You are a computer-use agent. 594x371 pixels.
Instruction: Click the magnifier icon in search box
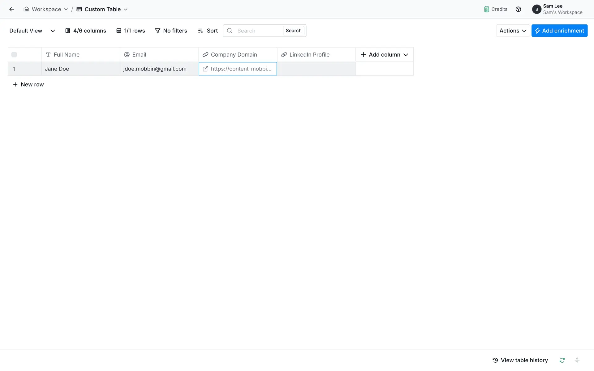230,31
